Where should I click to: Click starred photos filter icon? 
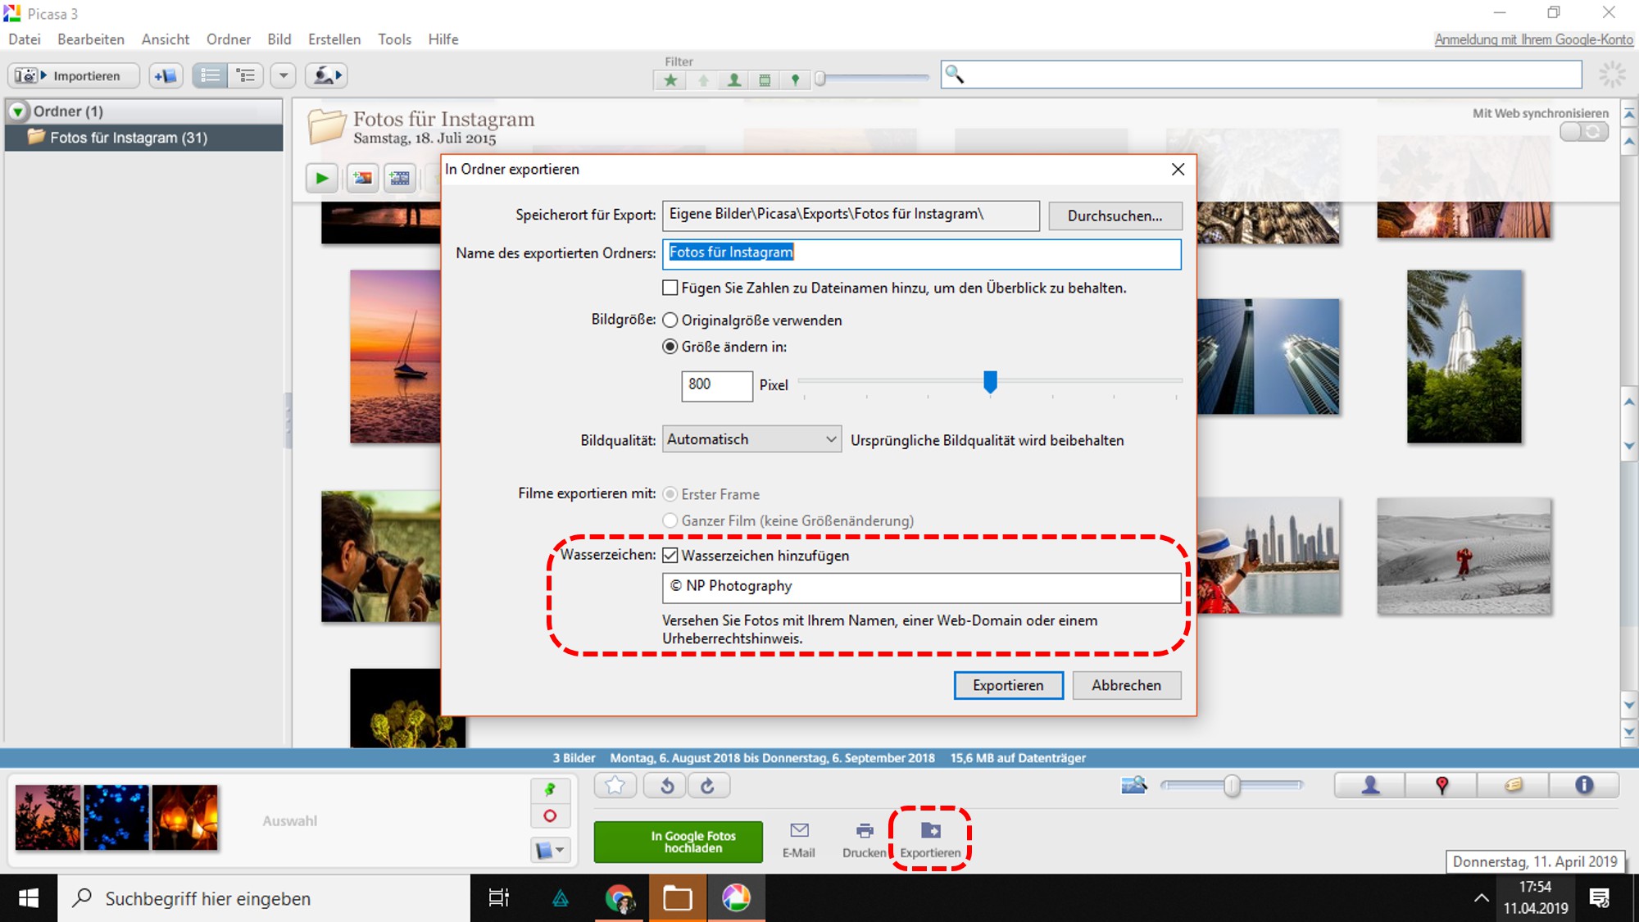coord(670,79)
